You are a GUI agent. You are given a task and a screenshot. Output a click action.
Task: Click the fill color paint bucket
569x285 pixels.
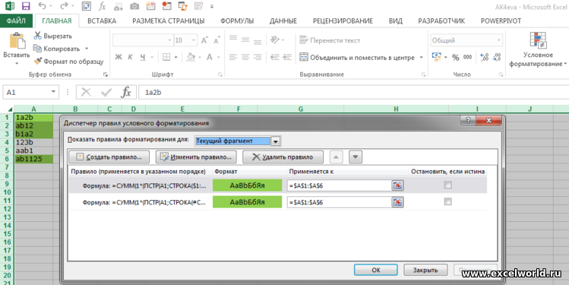coord(191,57)
